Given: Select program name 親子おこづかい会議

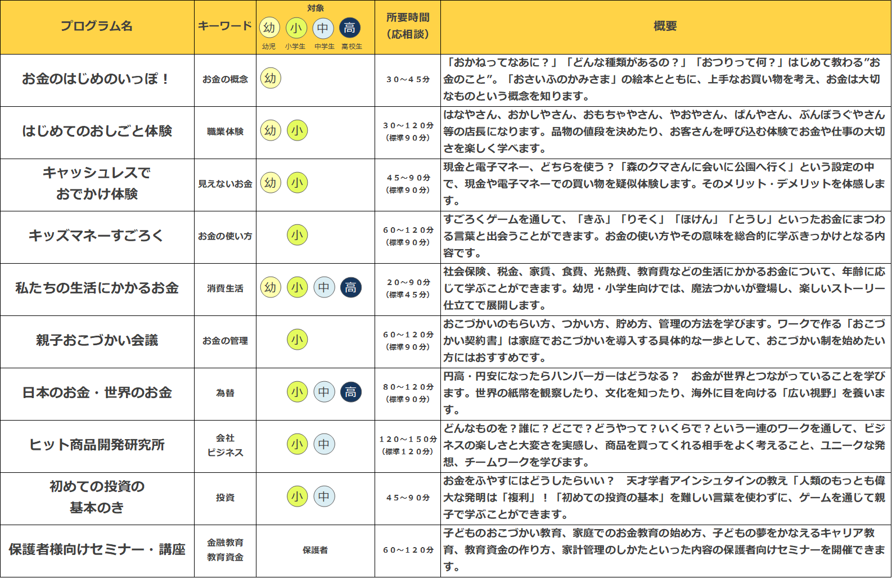Looking at the screenshot, I should [x=97, y=341].
